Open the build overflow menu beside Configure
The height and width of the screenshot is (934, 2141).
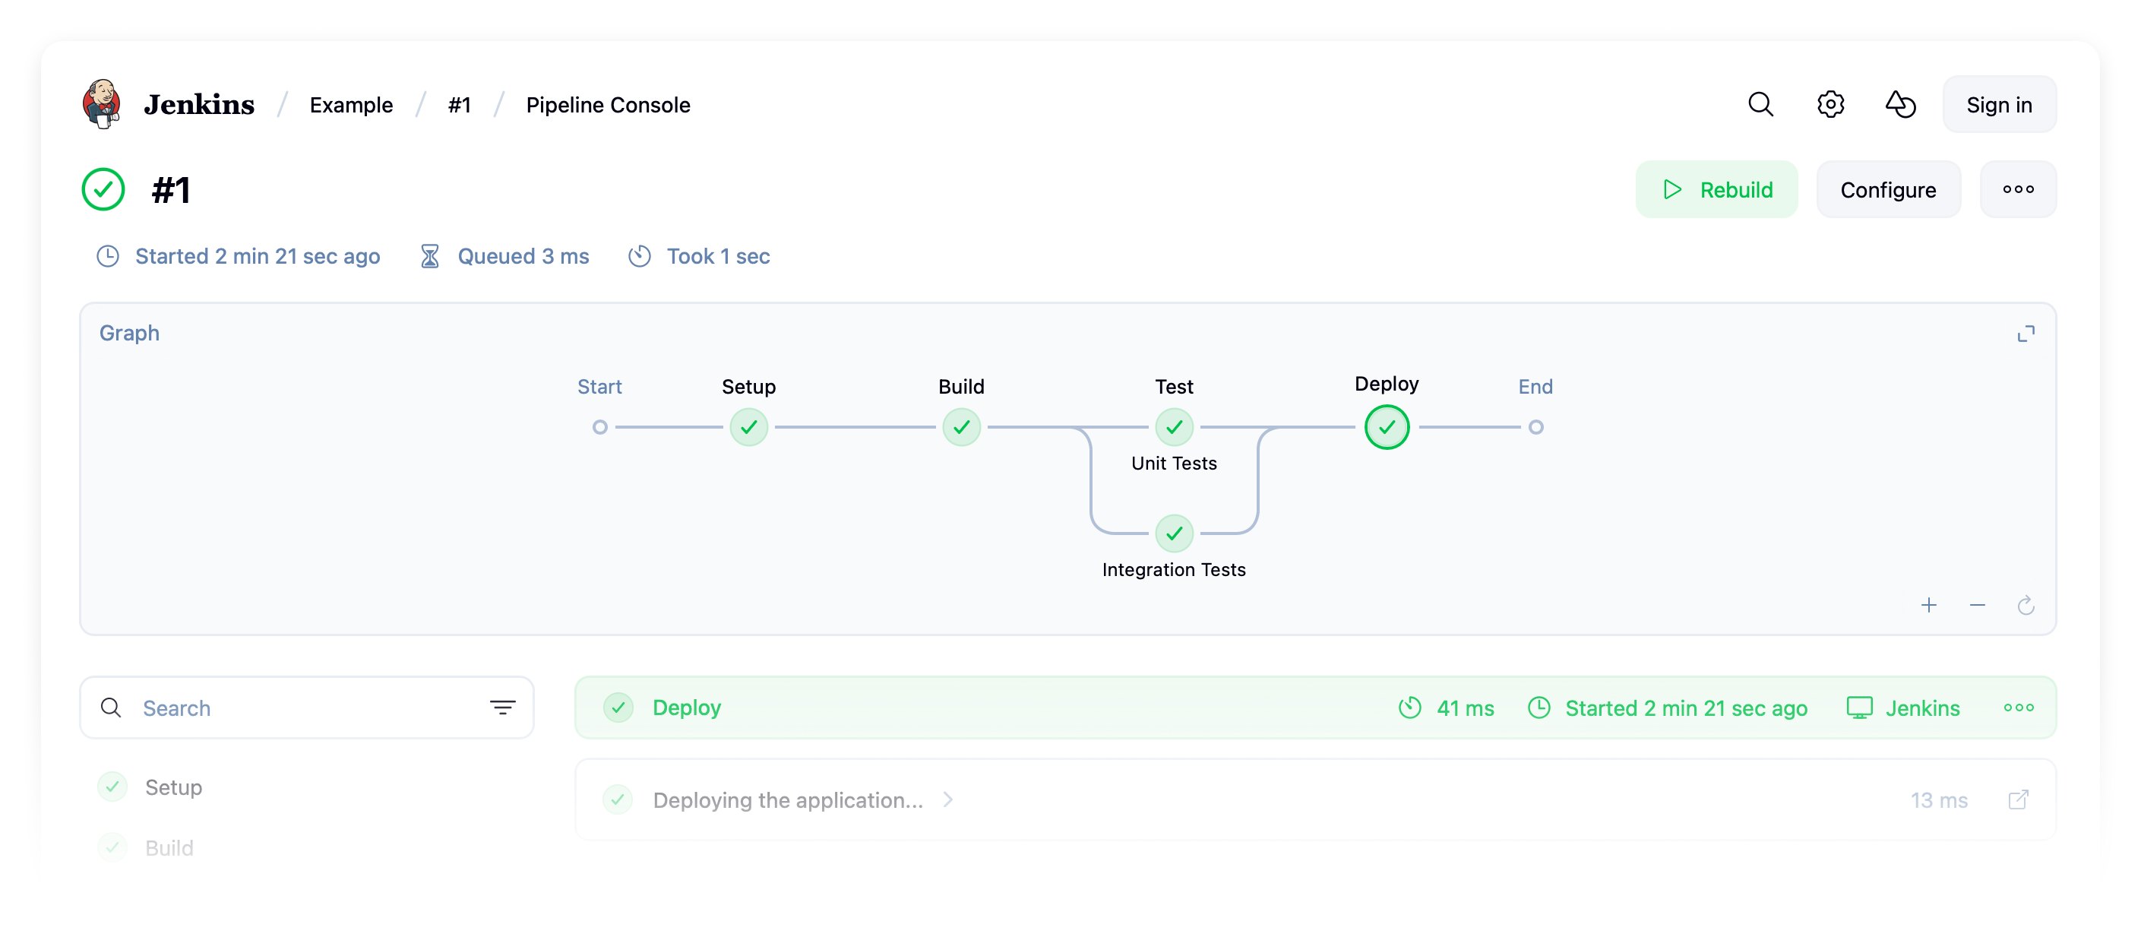point(2017,190)
